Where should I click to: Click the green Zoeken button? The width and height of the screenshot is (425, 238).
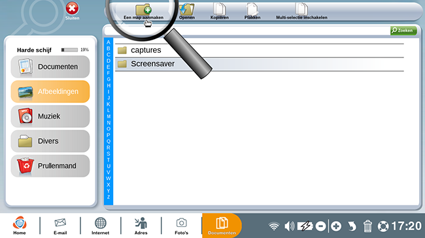[403, 30]
